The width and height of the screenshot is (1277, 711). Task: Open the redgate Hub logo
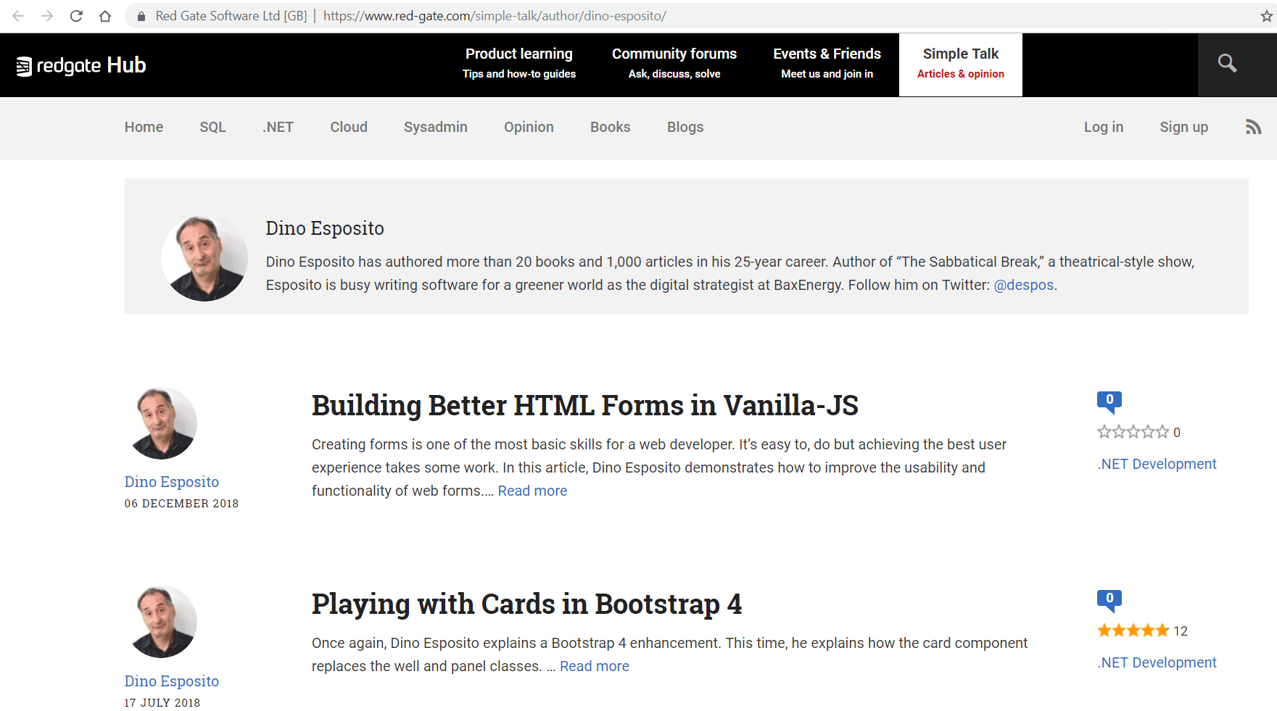tap(81, 65)
